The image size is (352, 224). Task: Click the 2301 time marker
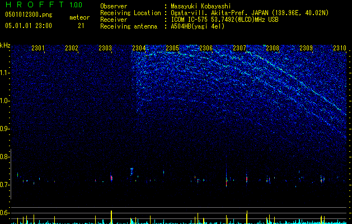[38, 48]
